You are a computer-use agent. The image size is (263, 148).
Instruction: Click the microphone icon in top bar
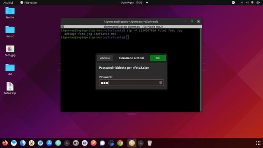tap(252, 2)
